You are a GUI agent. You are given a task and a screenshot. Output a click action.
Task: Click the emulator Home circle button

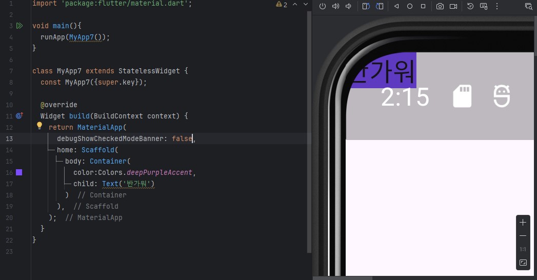pos(410,6)
